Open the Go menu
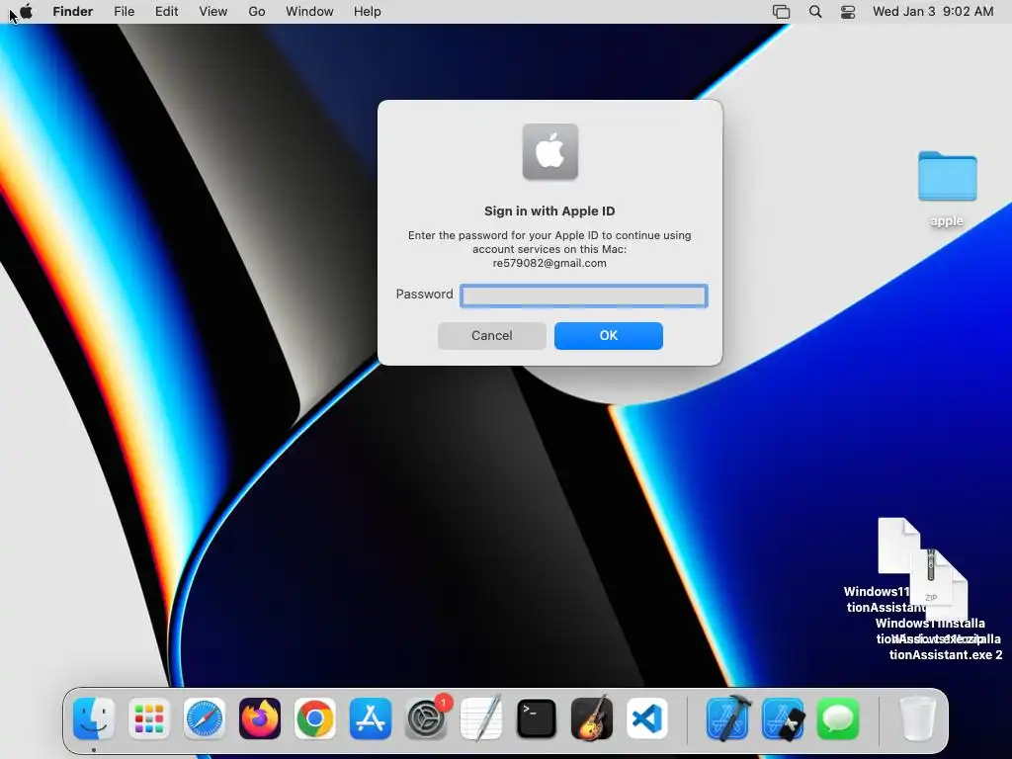The image size is (1012, 759). point(257,12)
